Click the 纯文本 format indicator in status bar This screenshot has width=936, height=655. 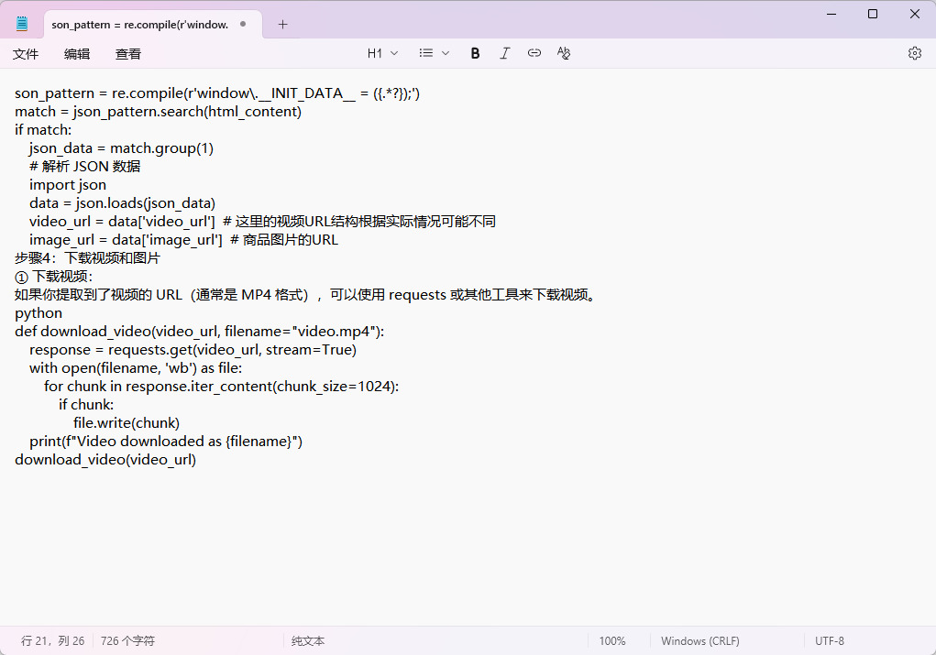tap(308, 641)
